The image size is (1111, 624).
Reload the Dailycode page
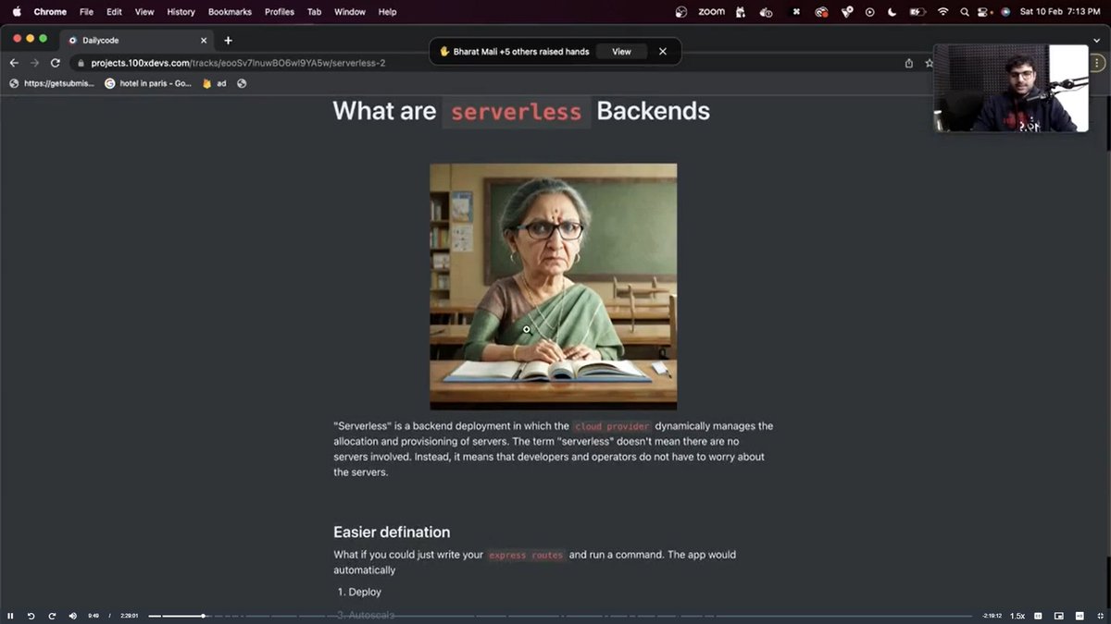click(x=56, y=63)
